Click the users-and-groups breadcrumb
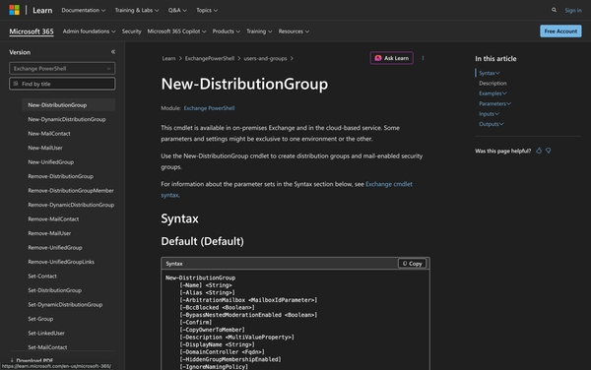 click(265, 58)
